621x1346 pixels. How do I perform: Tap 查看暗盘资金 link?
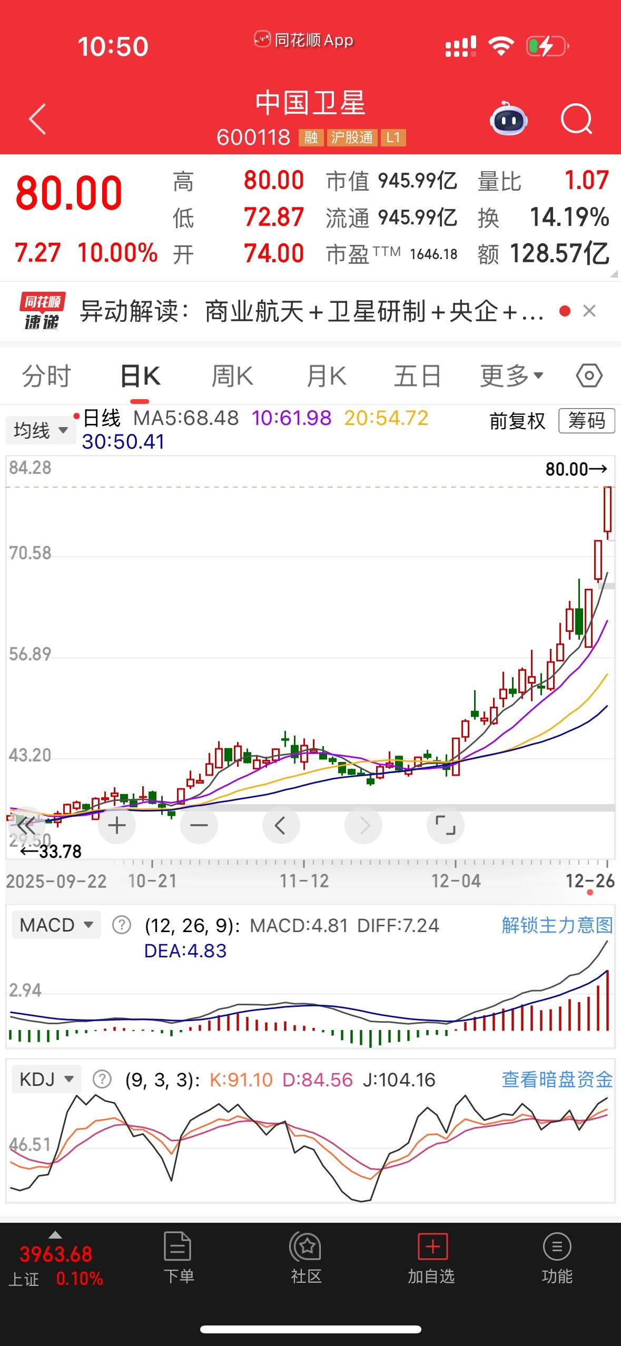[557, 1079]
